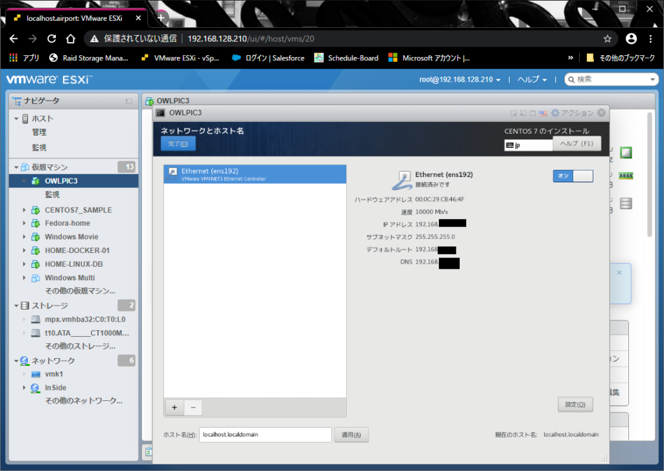Viewport: 664px width, 471px height.
Task: Click the vmk1 network adapter icon
Action: coord(36,374)
